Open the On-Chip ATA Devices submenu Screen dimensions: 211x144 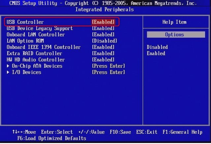37,66
